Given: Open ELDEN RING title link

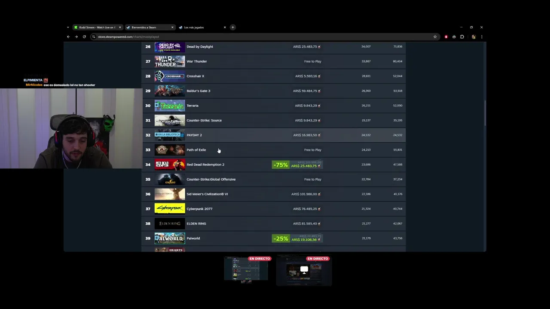Looking at the screenshot, I should pos(196,224).
